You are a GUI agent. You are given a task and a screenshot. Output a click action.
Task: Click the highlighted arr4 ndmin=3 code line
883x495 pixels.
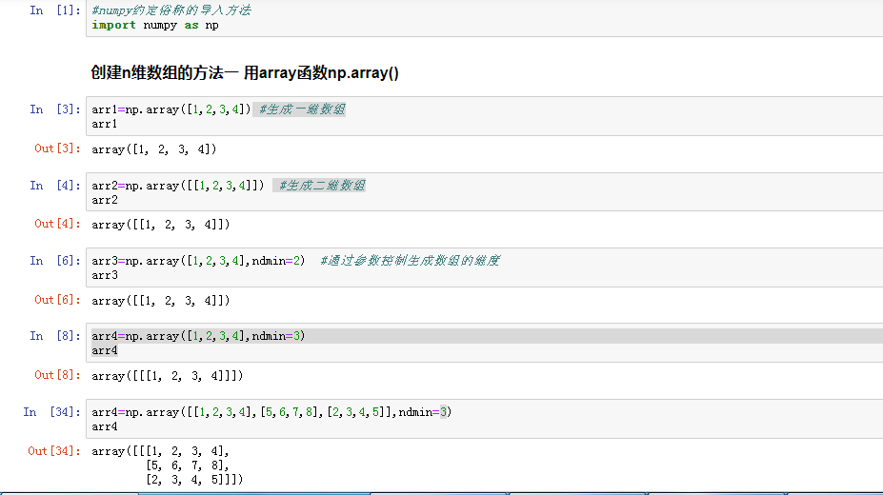198,336
